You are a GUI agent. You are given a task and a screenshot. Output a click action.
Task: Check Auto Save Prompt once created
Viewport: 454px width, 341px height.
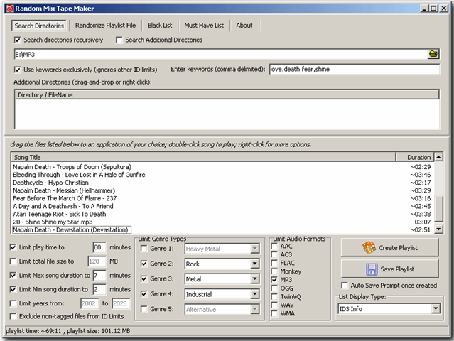[x=345, y=285]
